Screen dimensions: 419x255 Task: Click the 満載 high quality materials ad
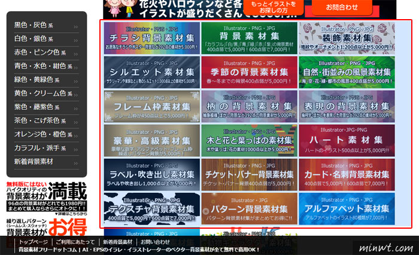click(47, 198)
